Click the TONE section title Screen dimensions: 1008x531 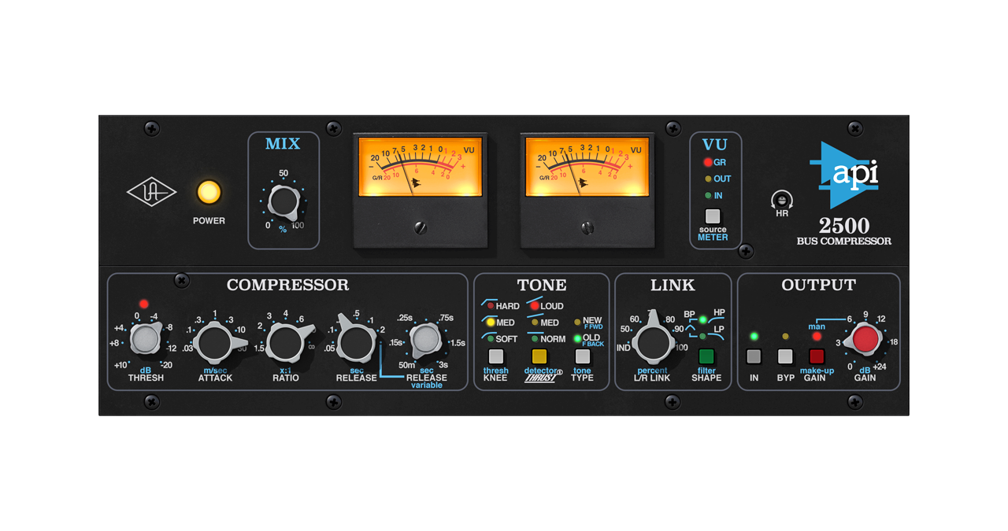click(x=541, y=285)
